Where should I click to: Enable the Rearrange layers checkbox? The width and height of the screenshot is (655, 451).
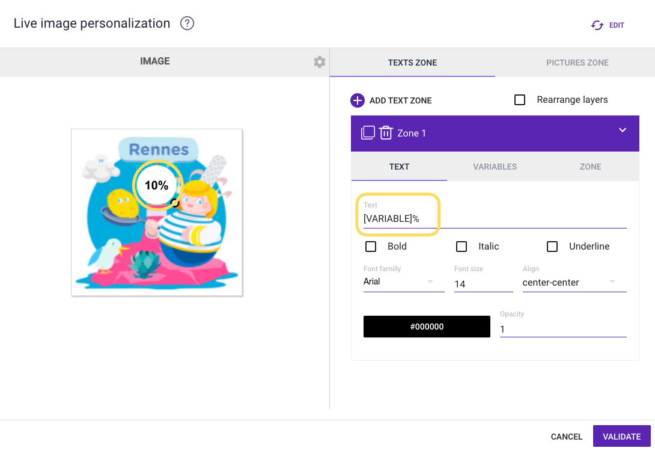pyautogui.click(x=520, y=100)
